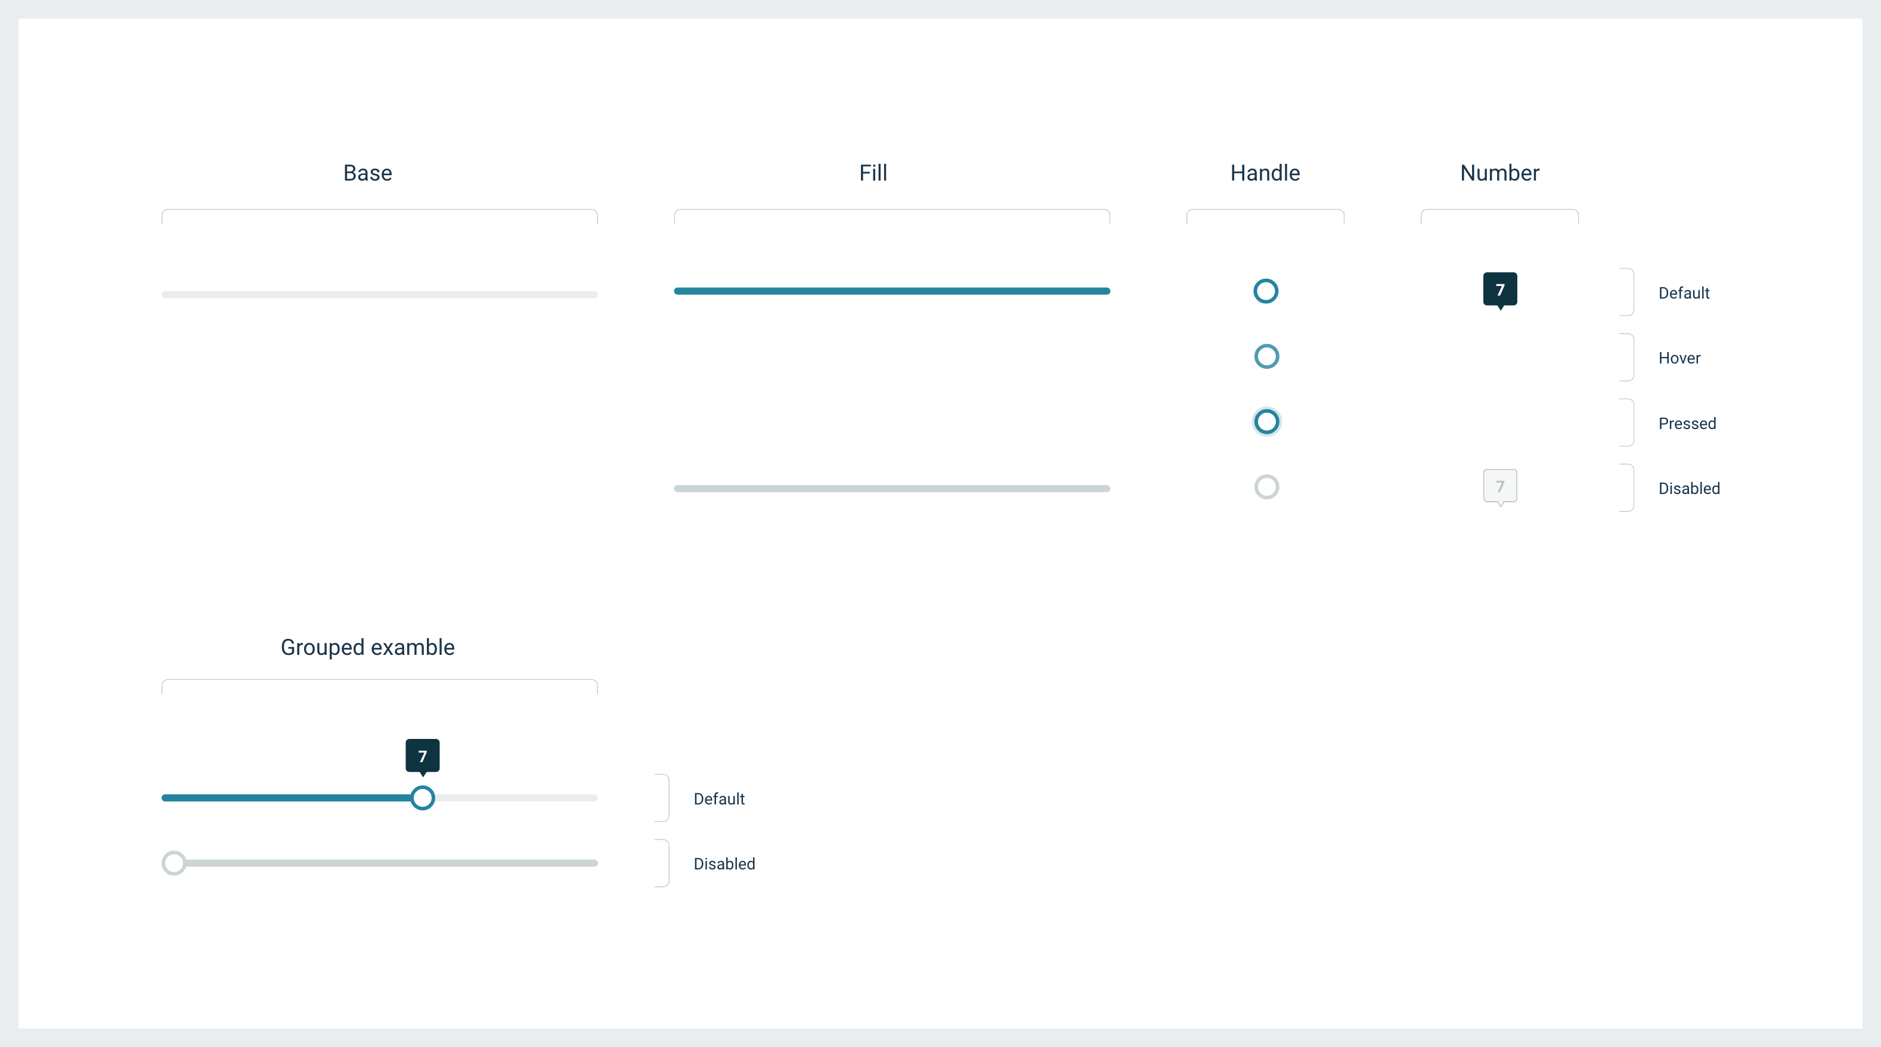Click the Grouped example heading
This screenshot has width=1881, height=1047.
(367, 647)
